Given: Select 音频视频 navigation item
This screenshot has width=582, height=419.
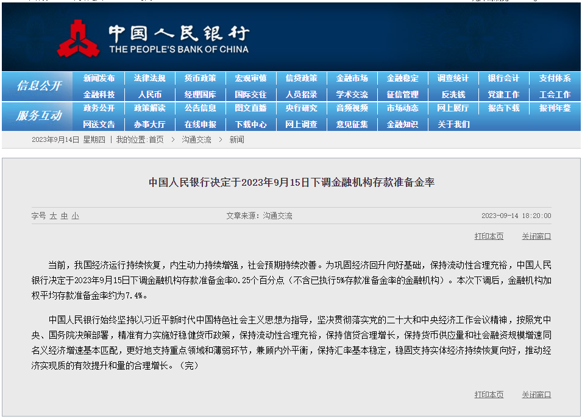Looking at the screenshot, I should tap(352, 108).
